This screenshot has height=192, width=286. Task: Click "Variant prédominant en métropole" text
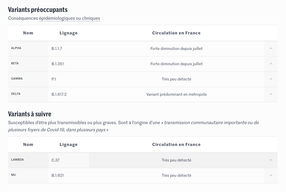coord(176,94)
